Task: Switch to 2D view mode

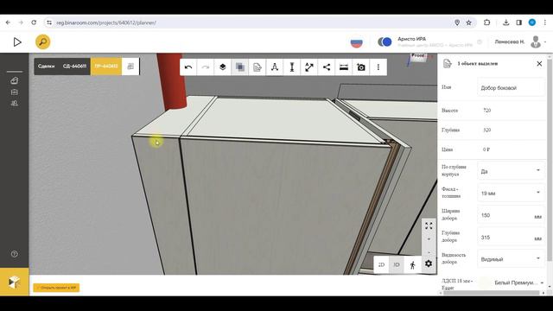Action: coord(381,264)
